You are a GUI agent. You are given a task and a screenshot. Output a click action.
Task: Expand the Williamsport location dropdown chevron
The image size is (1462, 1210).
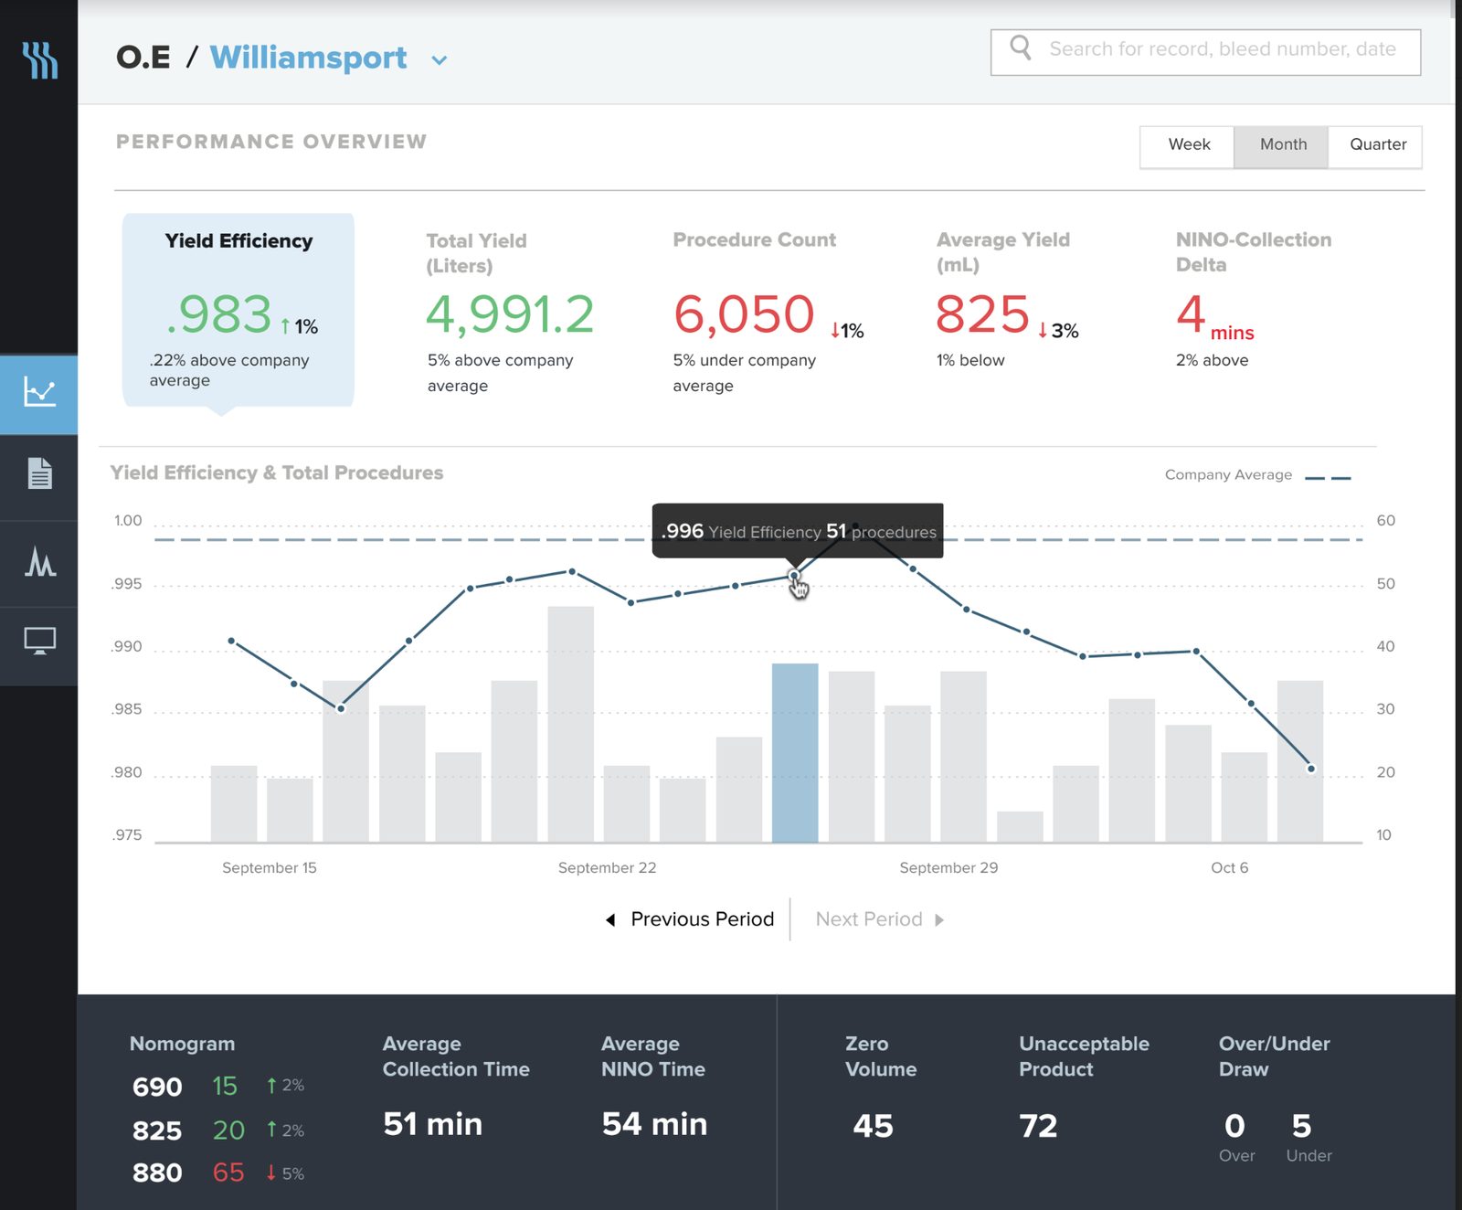440,60
